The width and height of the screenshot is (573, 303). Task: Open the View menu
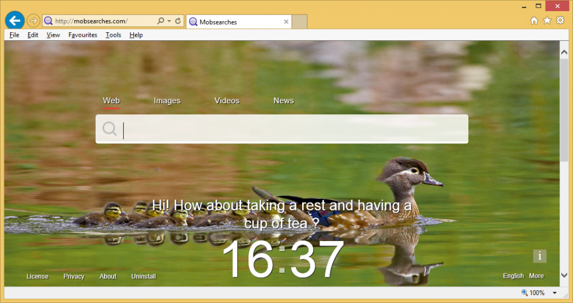pos(53,35)
